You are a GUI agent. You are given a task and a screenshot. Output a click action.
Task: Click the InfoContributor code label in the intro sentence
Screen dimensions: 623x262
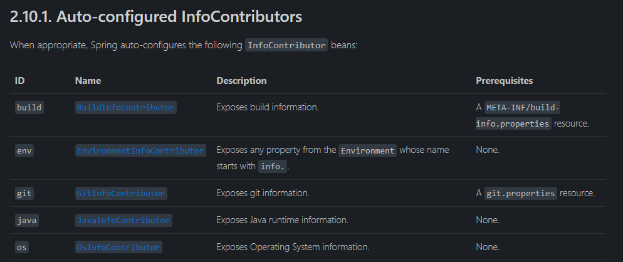[286, 46]
